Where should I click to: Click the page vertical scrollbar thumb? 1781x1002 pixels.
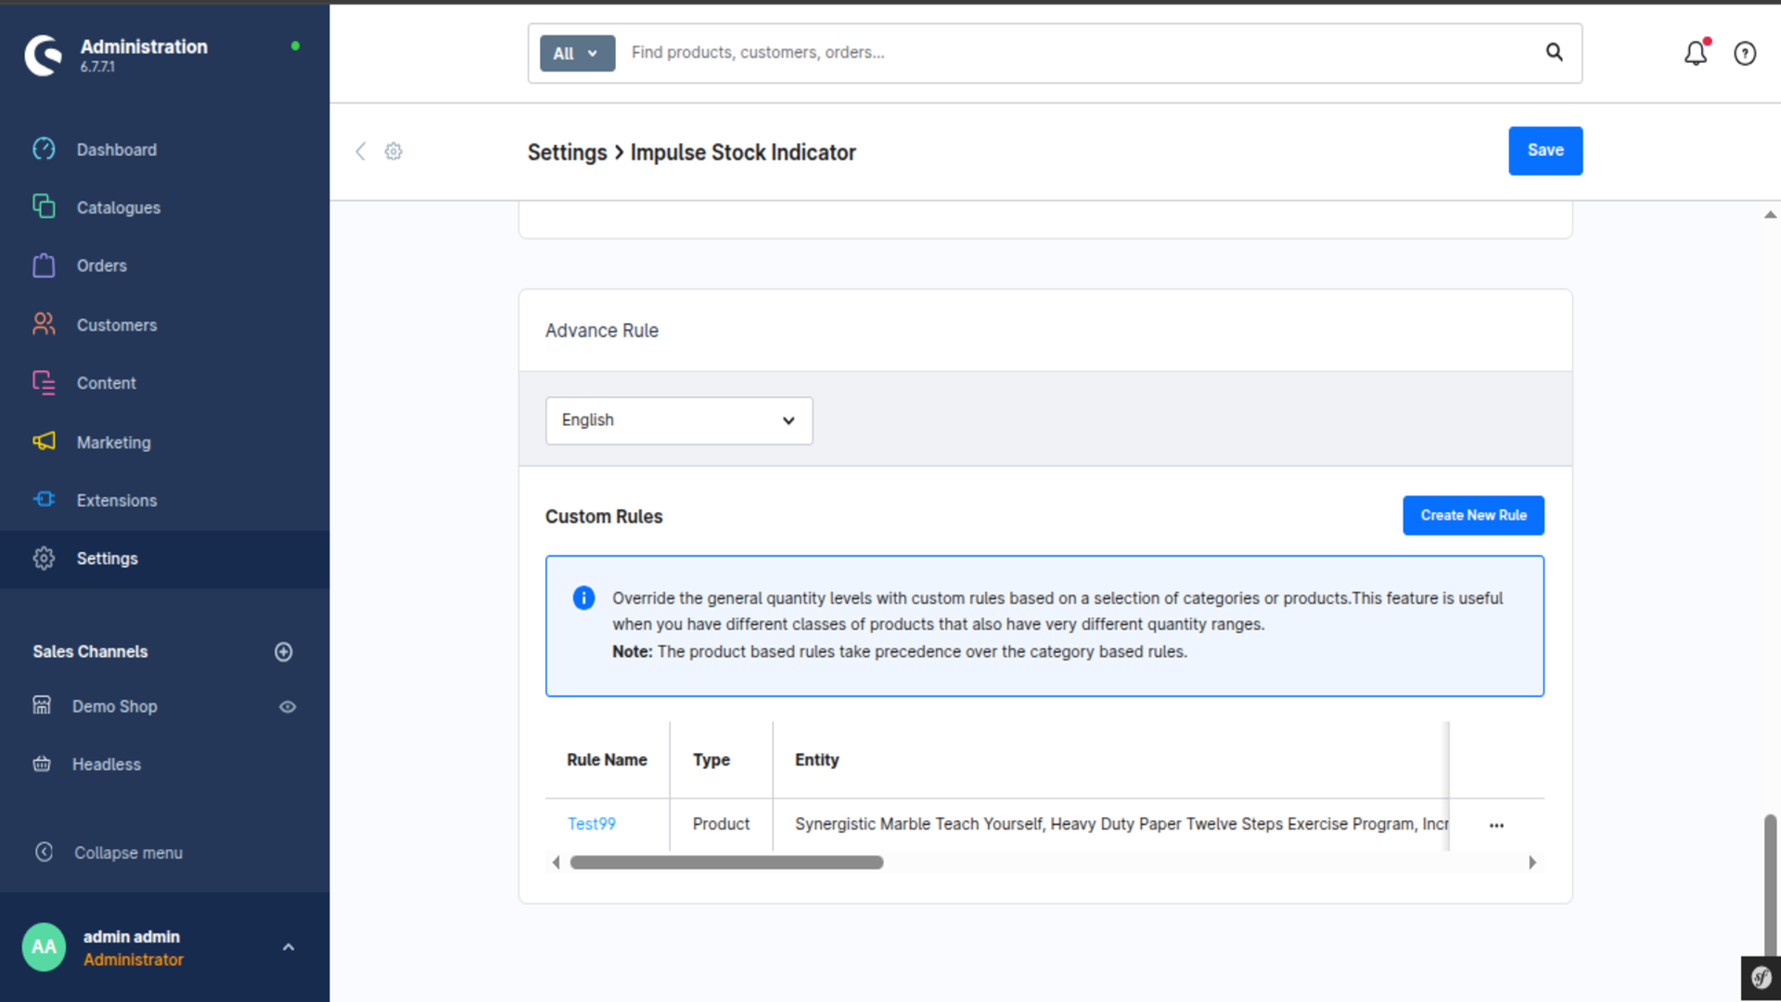(x=1770, y=885)
